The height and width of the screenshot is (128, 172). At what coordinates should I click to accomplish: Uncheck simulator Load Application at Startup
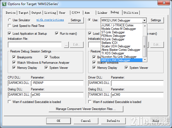point(10,33)
